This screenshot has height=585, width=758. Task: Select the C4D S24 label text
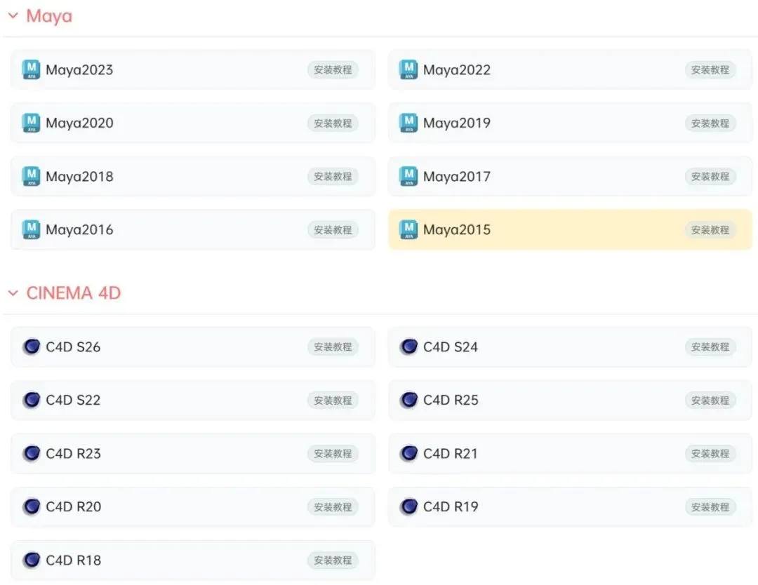(451, 347)
